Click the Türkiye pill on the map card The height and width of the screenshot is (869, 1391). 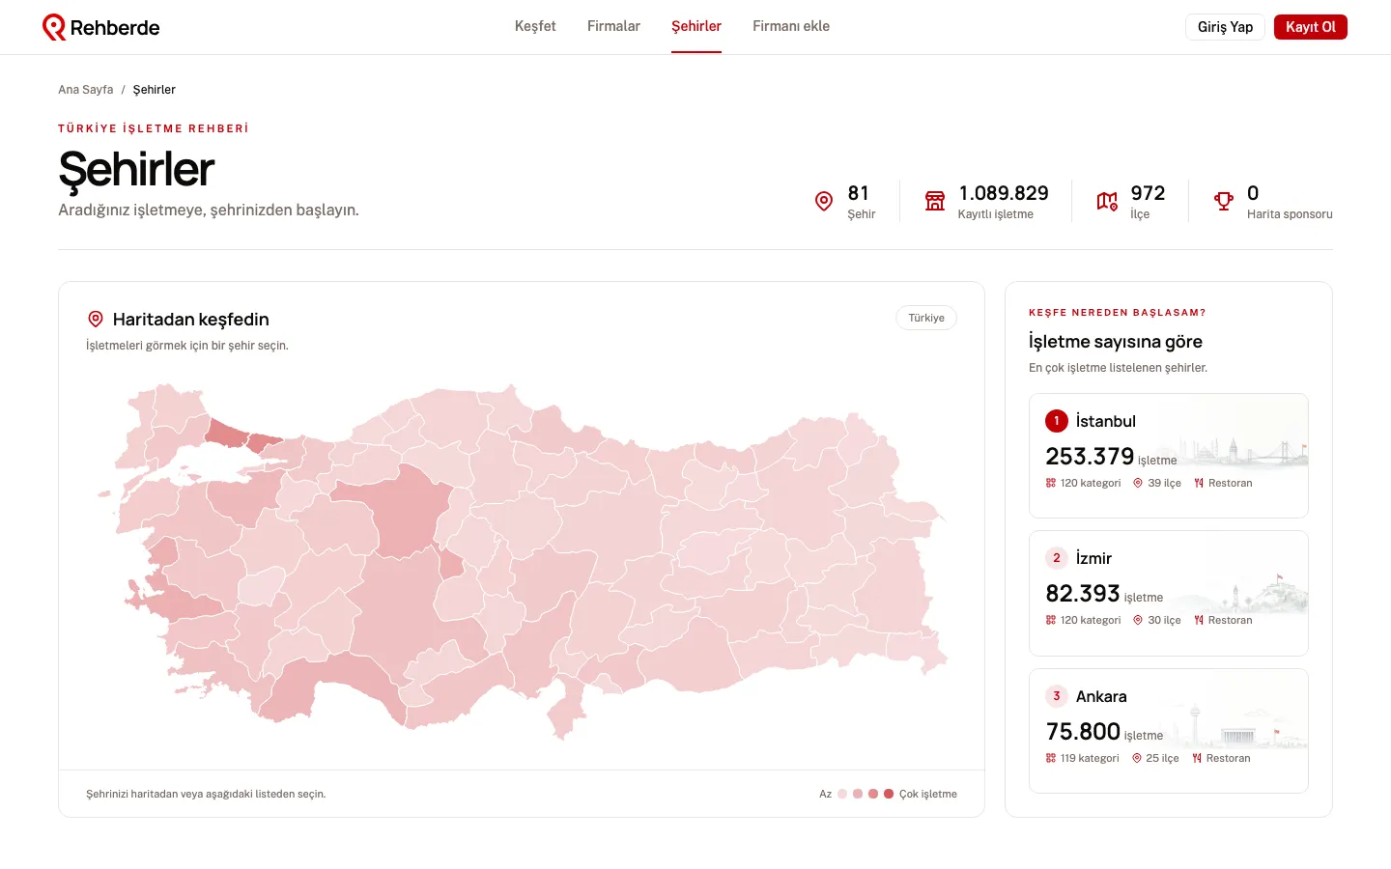coord(926,318)
